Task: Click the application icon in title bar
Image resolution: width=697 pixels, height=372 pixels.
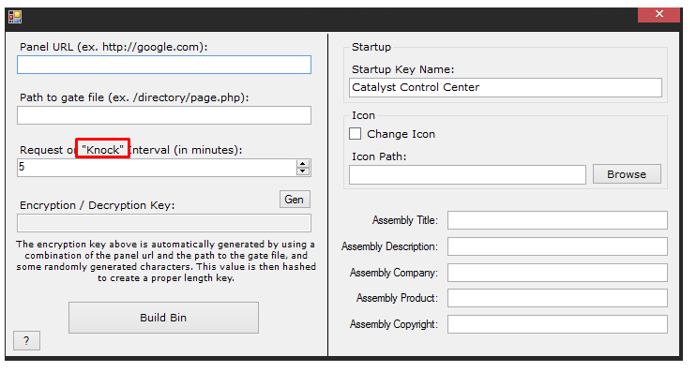Action: point(15,17)
